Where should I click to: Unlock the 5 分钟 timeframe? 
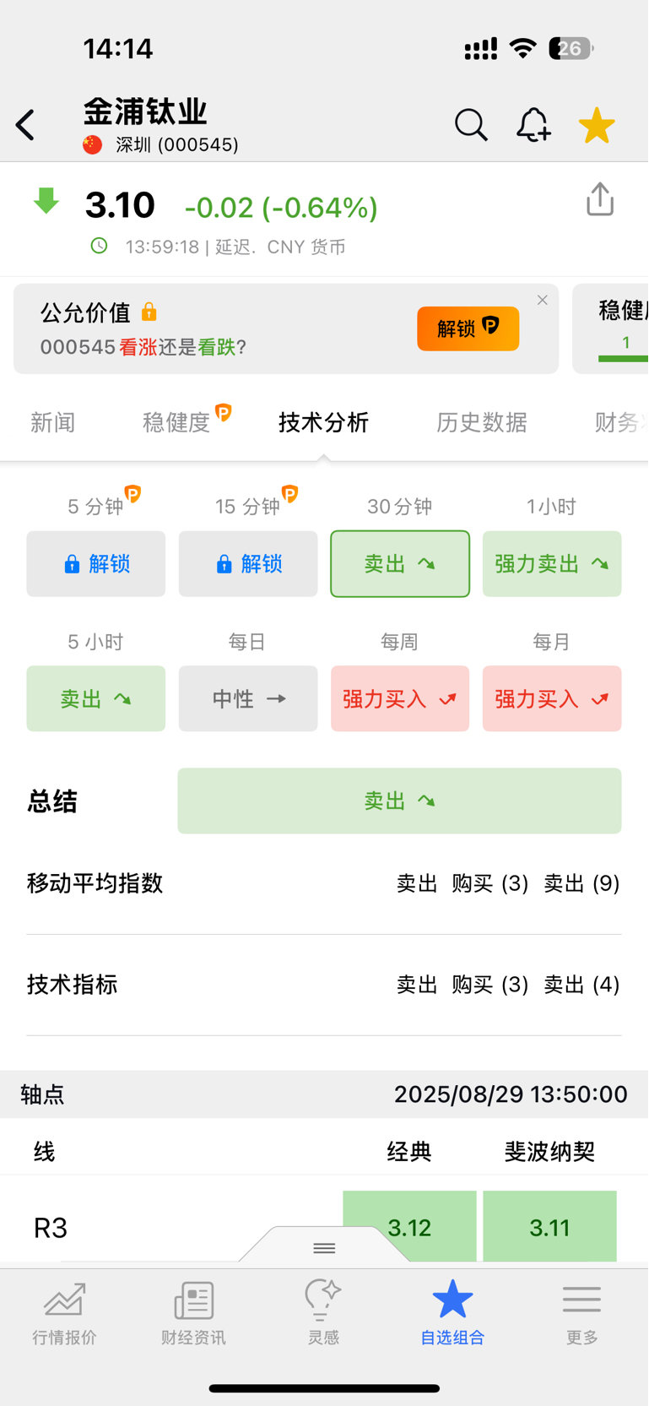pos(96,564)
